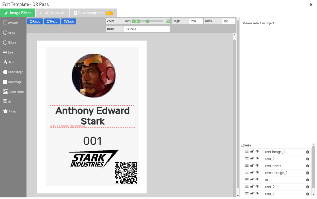
Task: Delete the circle-image_1 layer
Action: (307, 173)
